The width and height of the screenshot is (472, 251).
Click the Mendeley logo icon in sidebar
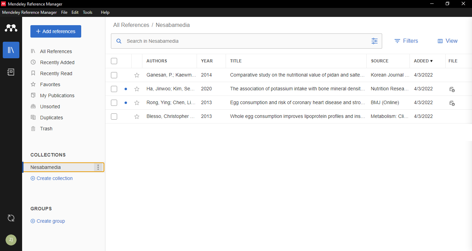click(x=11, y=28)
